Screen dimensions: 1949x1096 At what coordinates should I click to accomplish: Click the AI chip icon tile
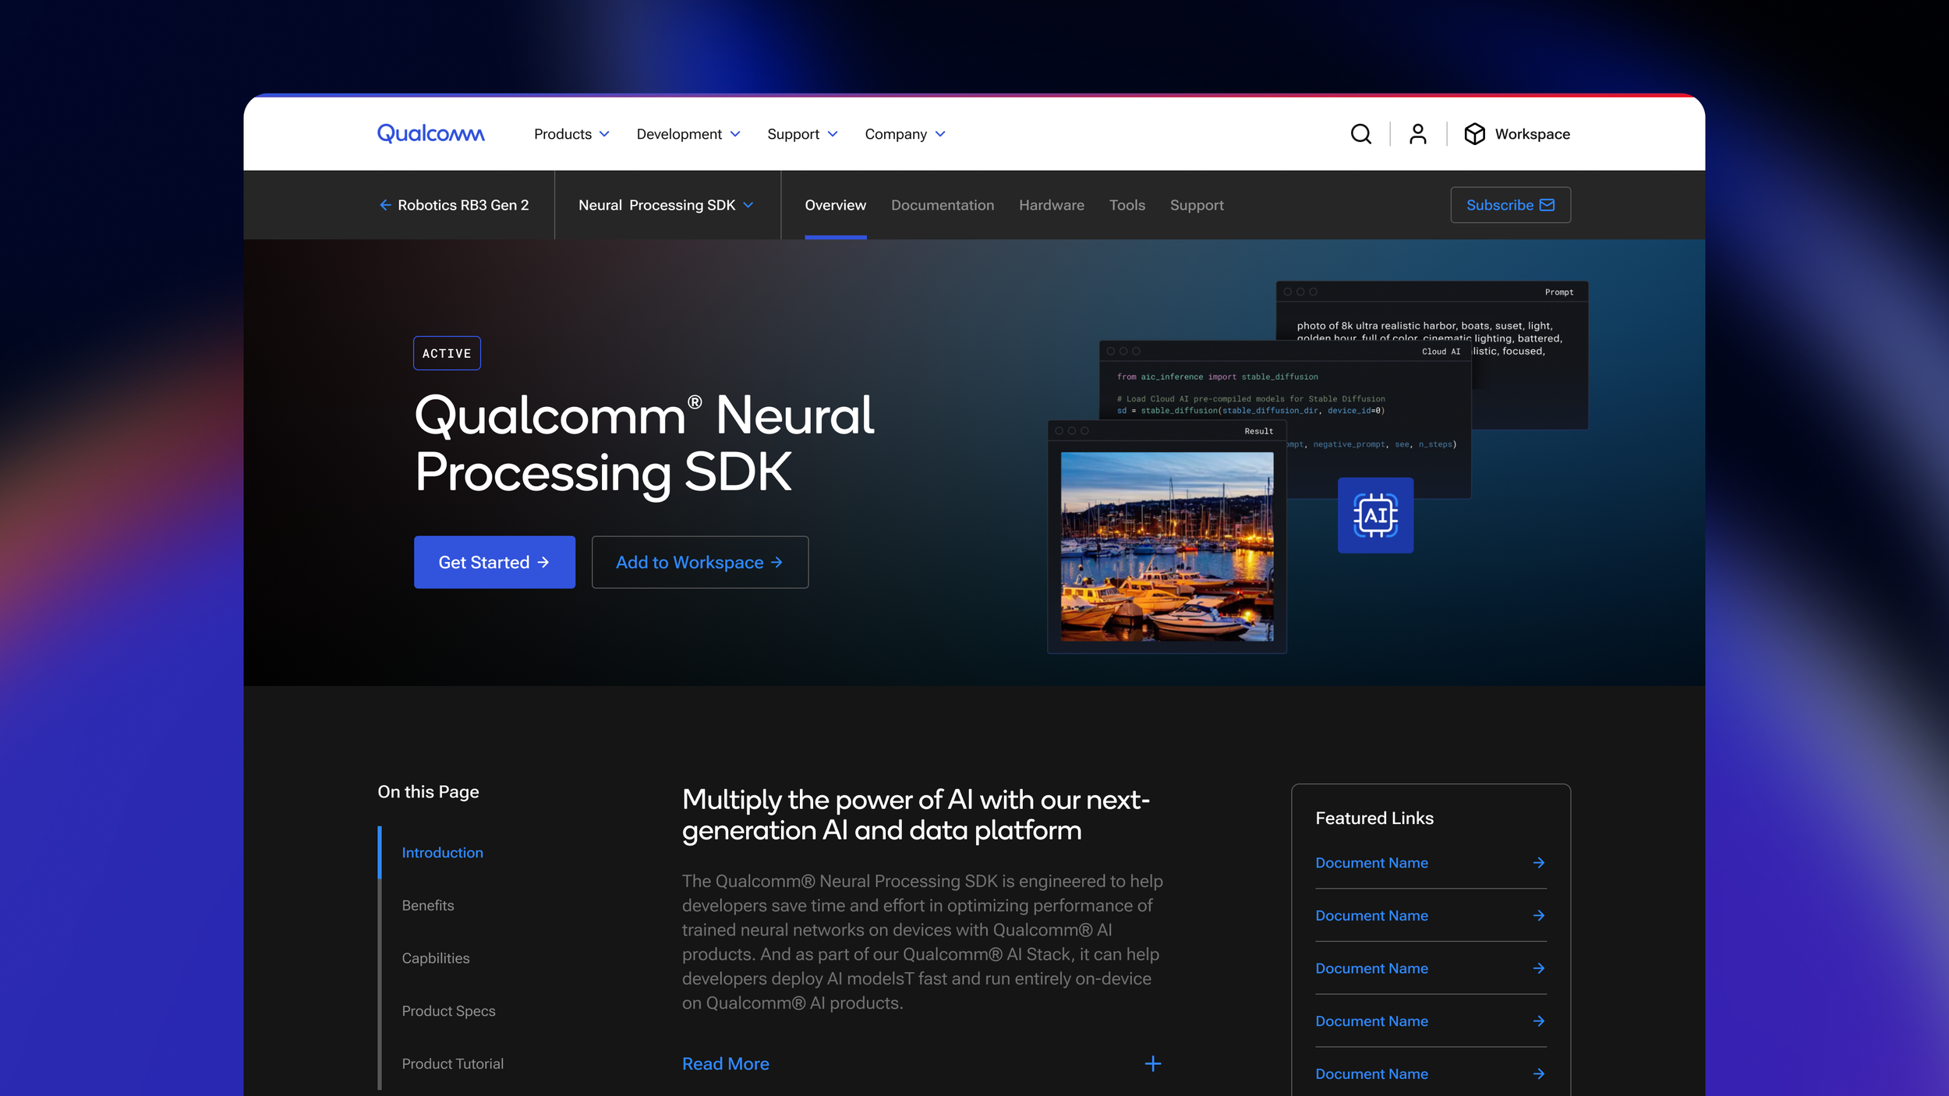tap(1375, 515)
